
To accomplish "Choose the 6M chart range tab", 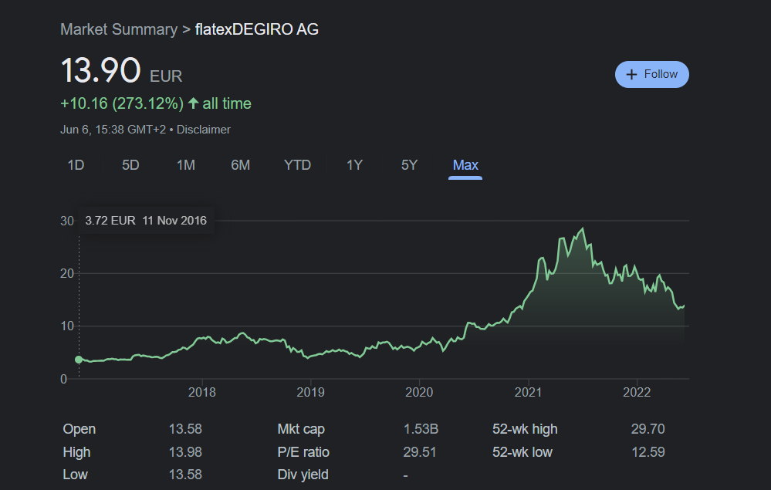I will (x=240, y=165).
